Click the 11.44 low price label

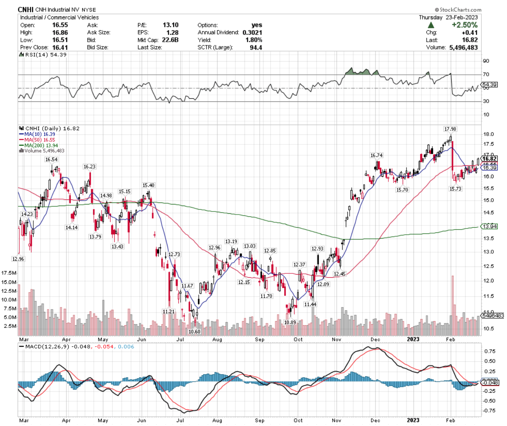pyautogui.click(x=310, y=304)
